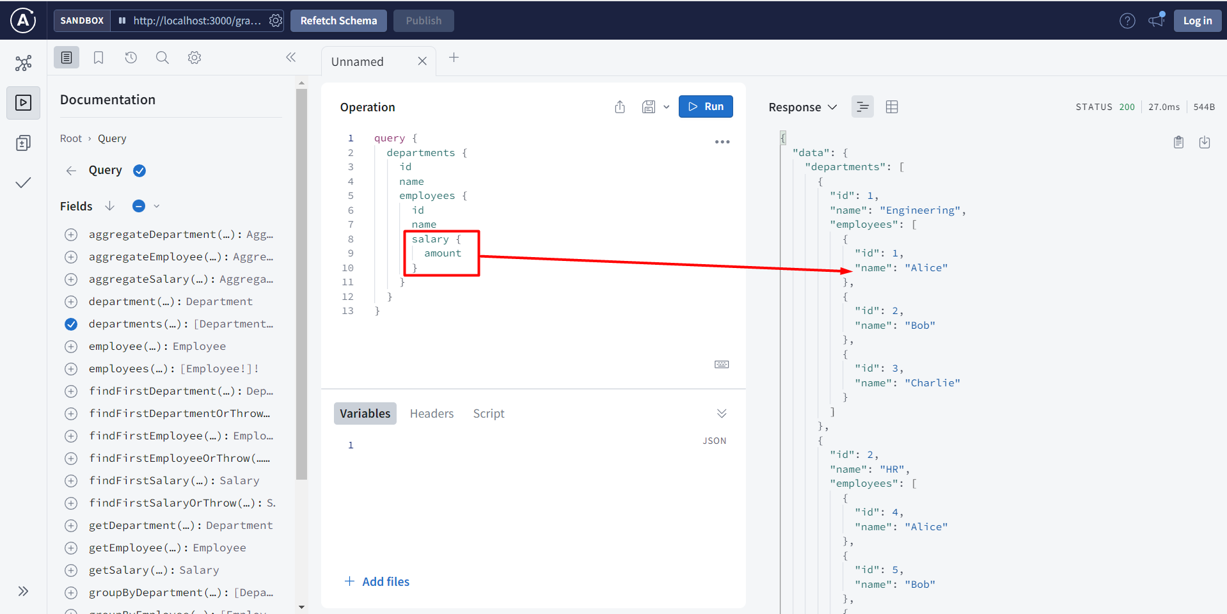This screenshot has height=614, width=1227.
Task: Open the bookmarks collections icon
Action: pos(99,58)
